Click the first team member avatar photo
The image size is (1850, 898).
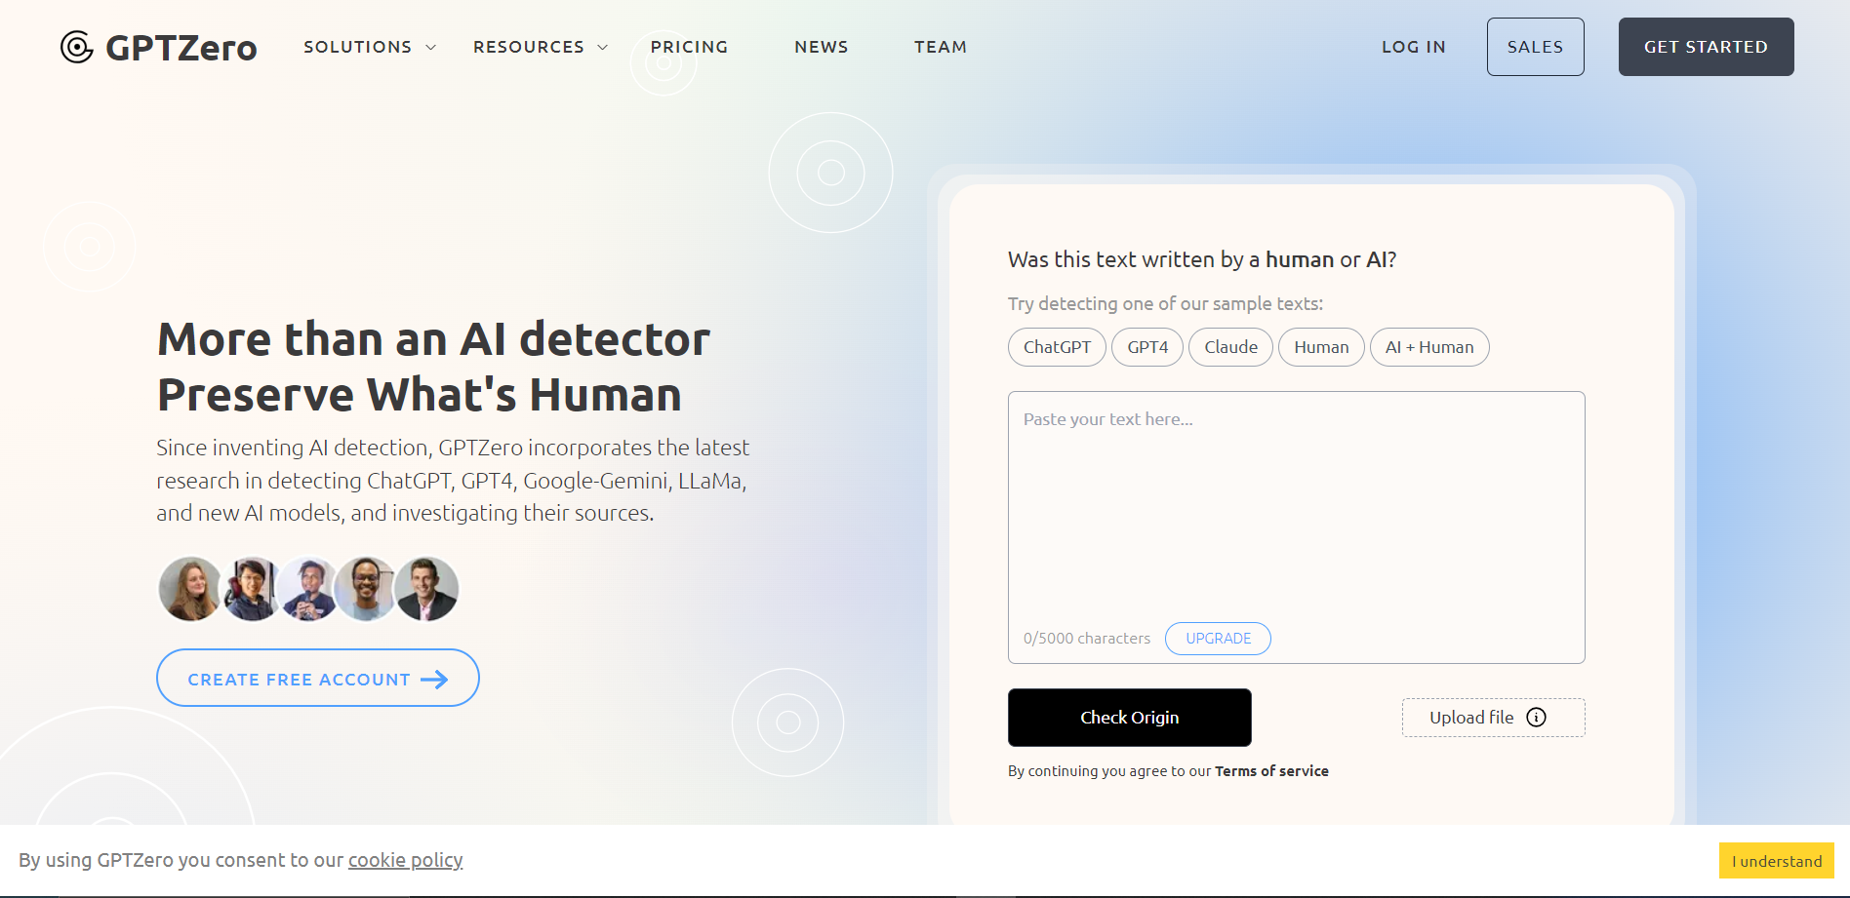[191, 588]
